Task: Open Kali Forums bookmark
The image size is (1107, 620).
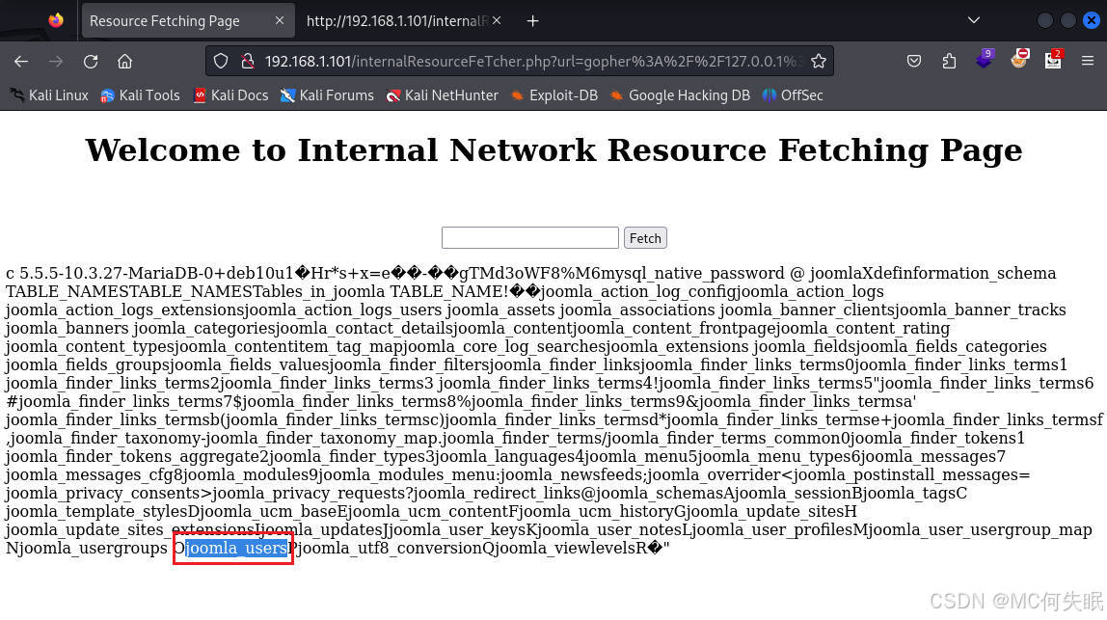Action: pyautogui.click(x=327, y=95)
